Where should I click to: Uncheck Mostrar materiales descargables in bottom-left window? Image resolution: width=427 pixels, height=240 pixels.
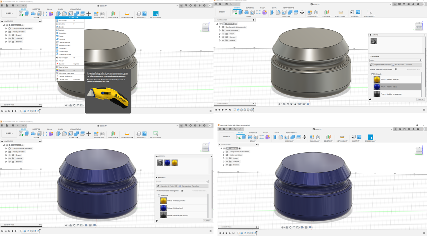(x=182, y=191)
